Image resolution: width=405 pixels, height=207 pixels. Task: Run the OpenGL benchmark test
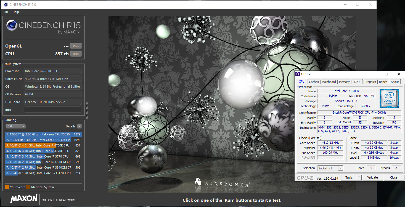point(76,46)
